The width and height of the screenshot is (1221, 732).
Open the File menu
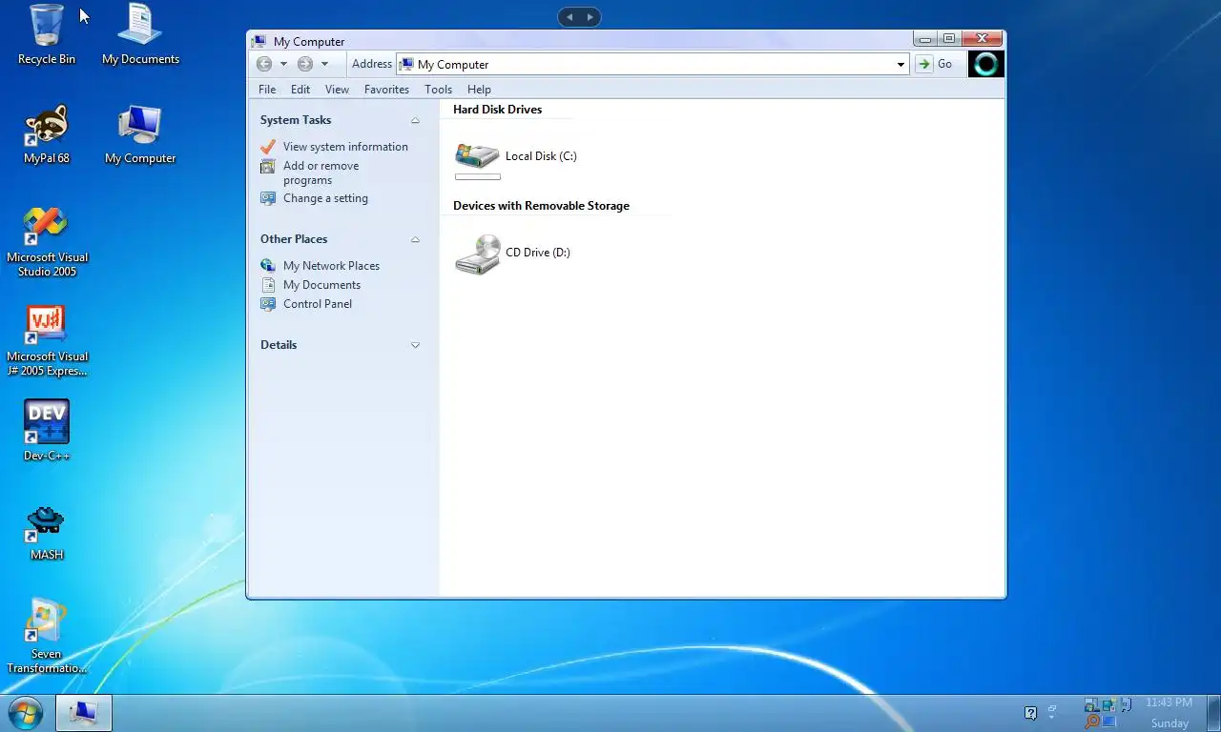coord(267,89)
